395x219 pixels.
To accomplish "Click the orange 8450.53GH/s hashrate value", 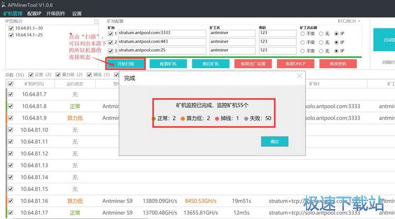I will pyautogui.click(x=201, y=201).
